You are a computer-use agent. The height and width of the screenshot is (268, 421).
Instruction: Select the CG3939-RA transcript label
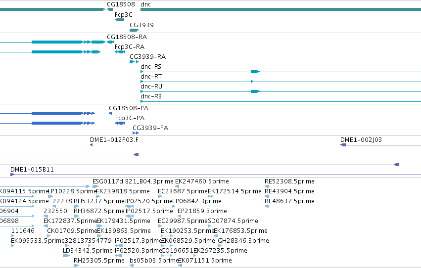(x=148, y=56)
